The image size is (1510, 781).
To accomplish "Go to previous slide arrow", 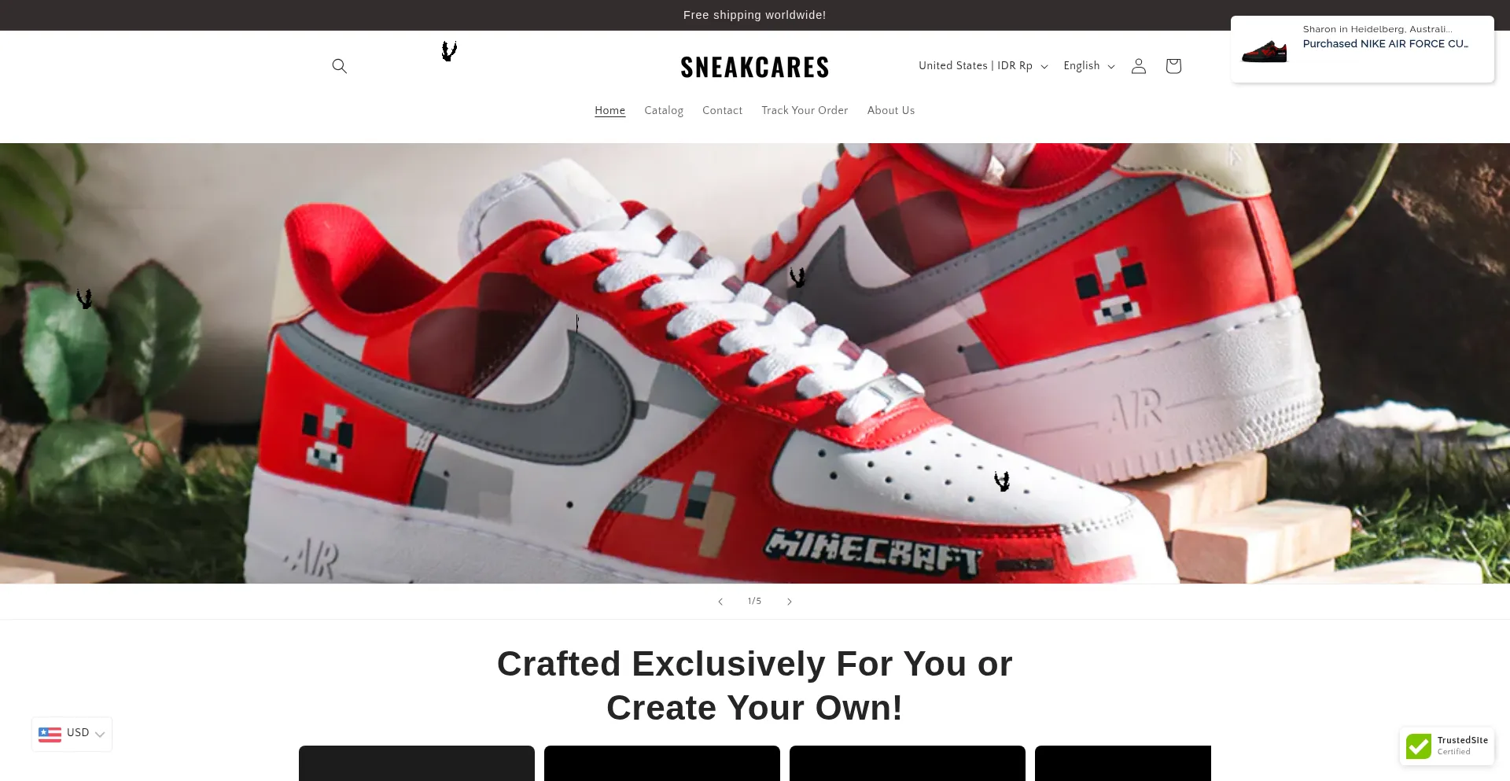I will [720, 602].
